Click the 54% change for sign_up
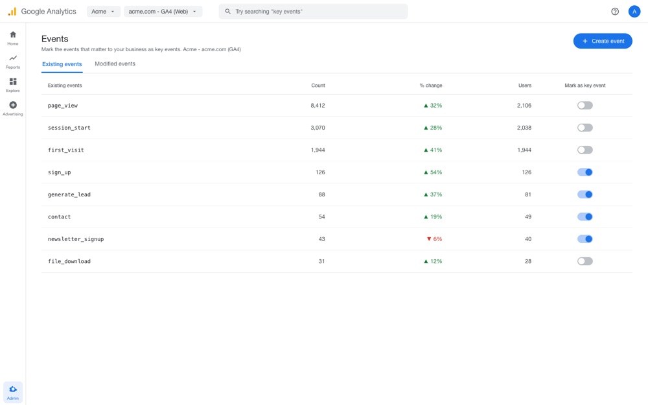This screenshot has height=405, width=648. pyautogui.click(x=433, y=172)
